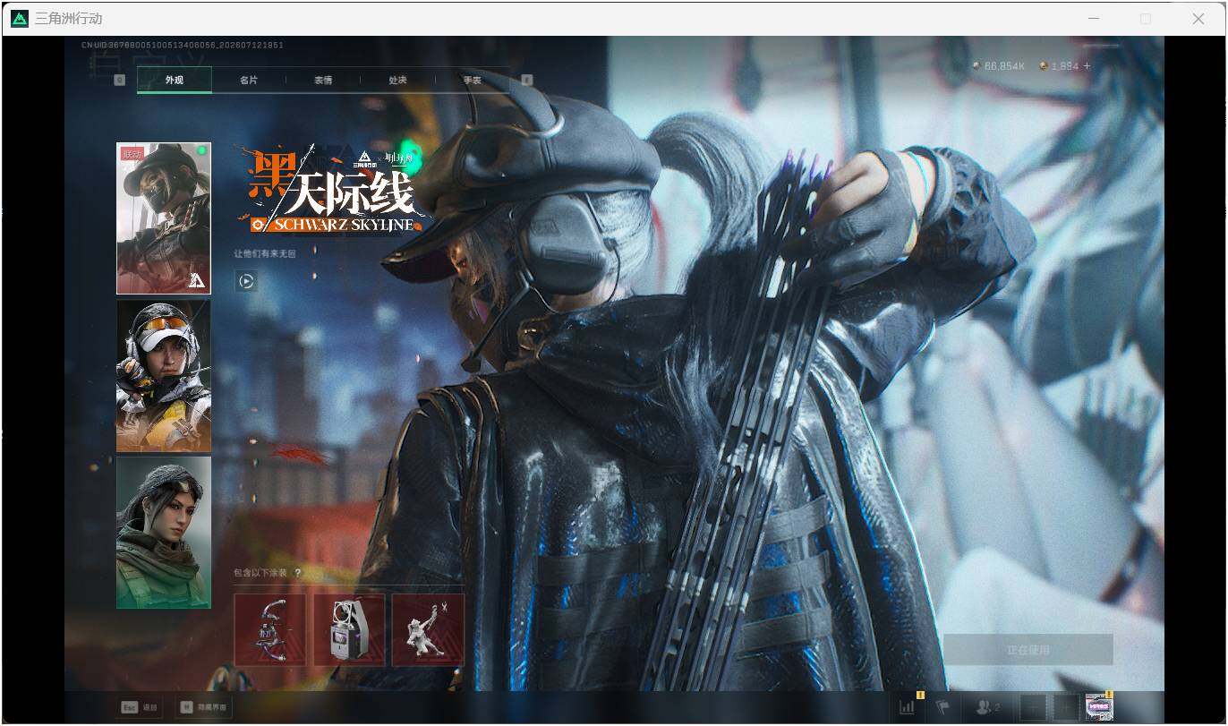The image size is (1228, 726).
Task: Open the help icon beside 包含以下涂装
Action: tap(297, 573)
